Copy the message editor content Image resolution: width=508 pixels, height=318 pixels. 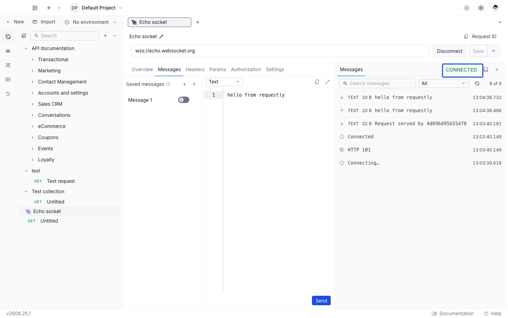(x=317, y=82)
